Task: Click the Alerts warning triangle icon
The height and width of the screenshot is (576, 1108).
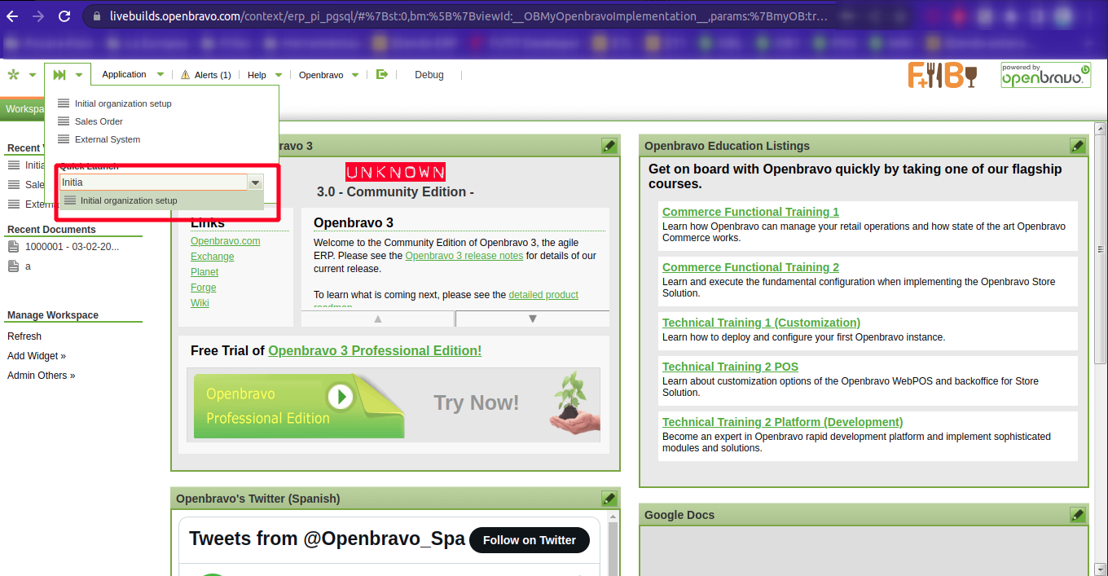Action: click(x=185, y=75)
